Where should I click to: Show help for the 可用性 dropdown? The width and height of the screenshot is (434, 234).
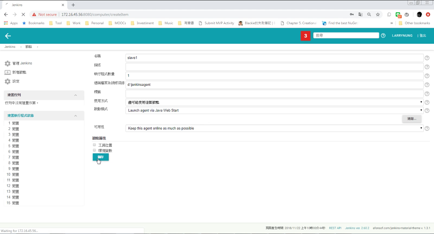tap(427, 129)
